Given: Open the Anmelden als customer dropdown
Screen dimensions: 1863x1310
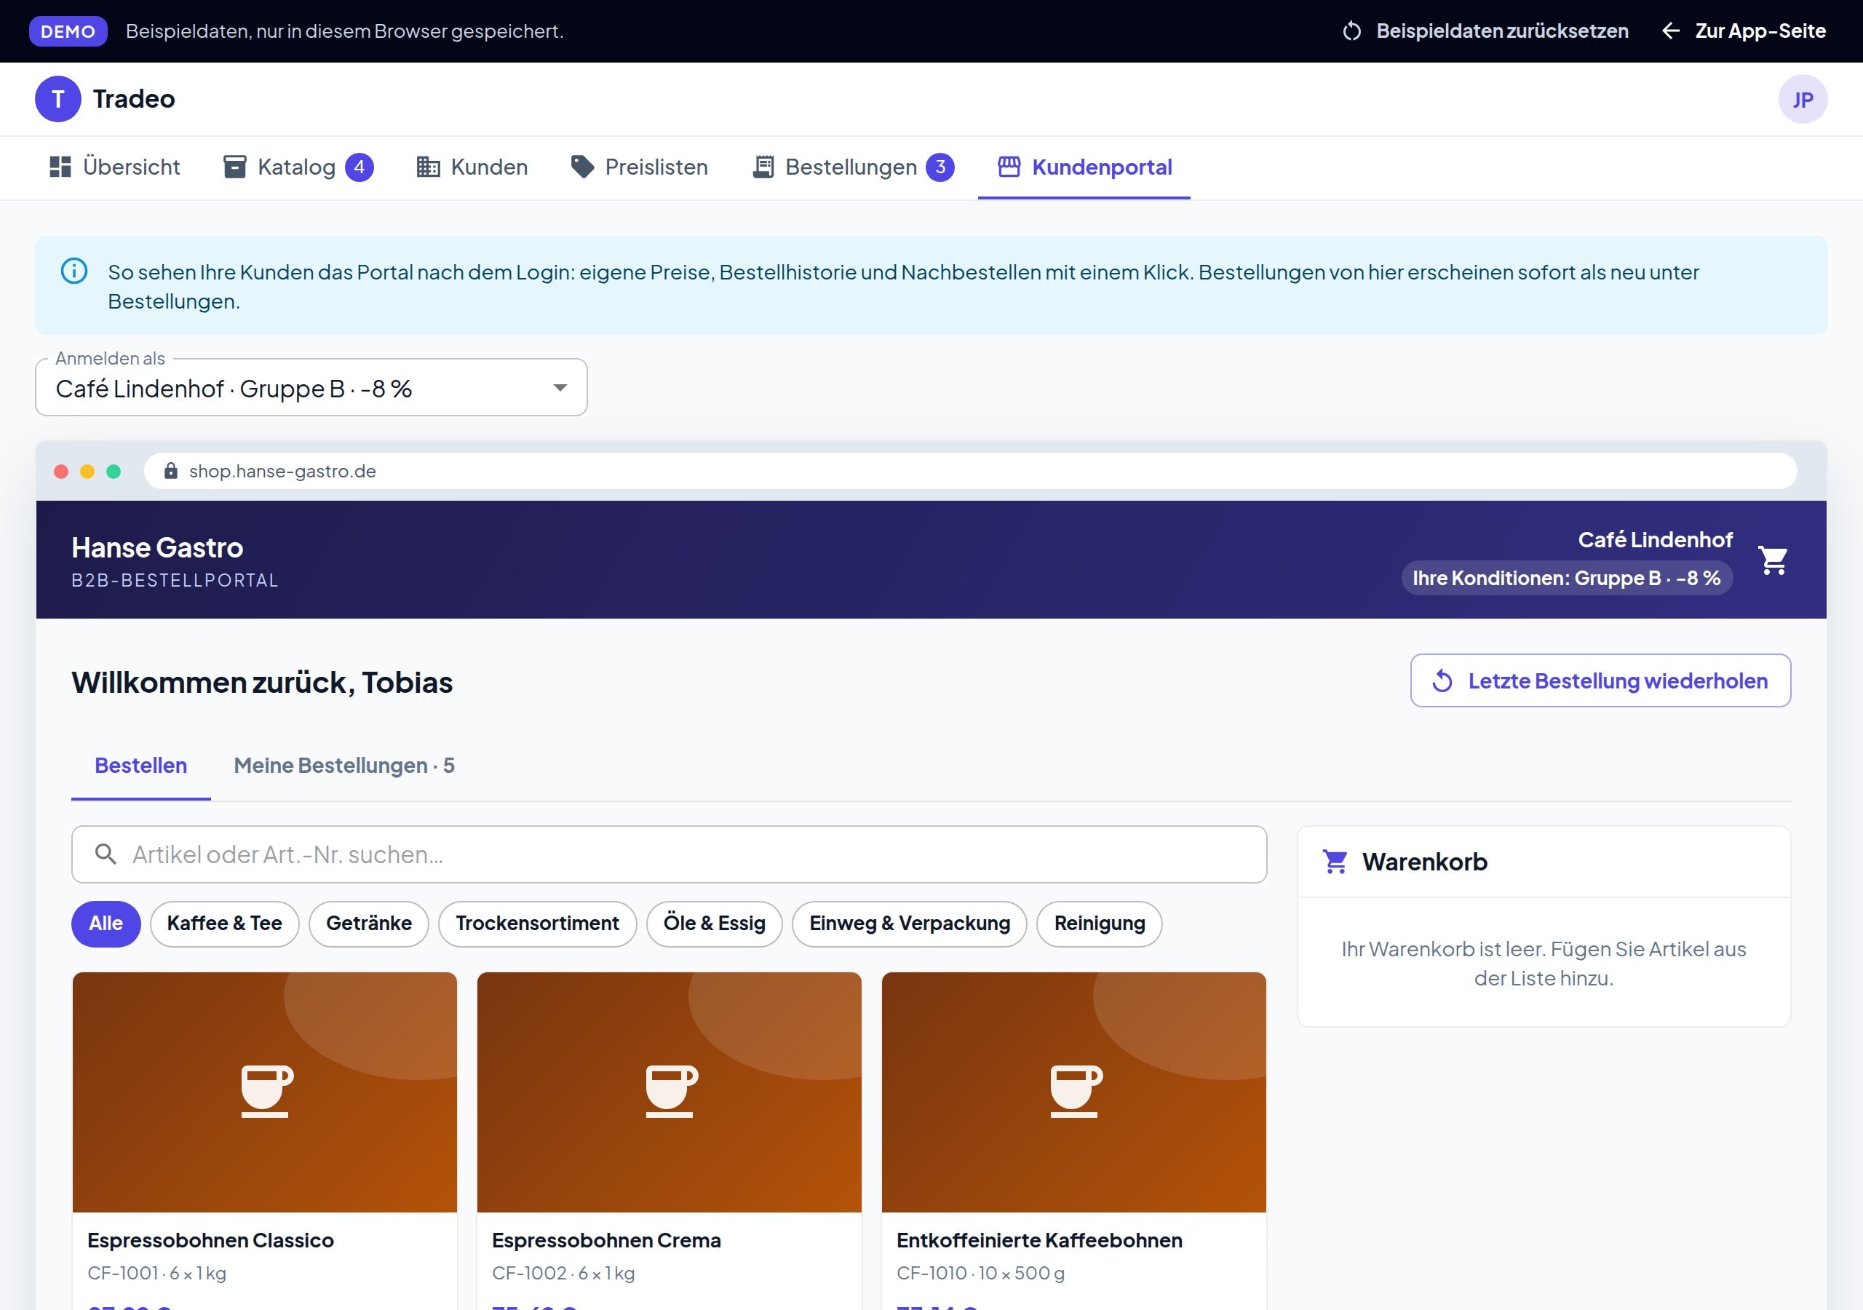Looking at the screenshot, I should (x=311, y=387).
